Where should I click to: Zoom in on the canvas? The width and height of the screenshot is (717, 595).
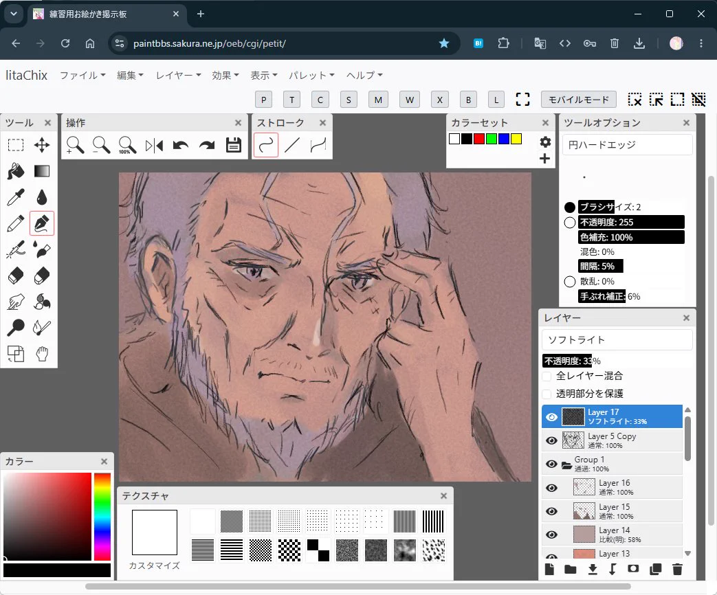coord(75,146)
